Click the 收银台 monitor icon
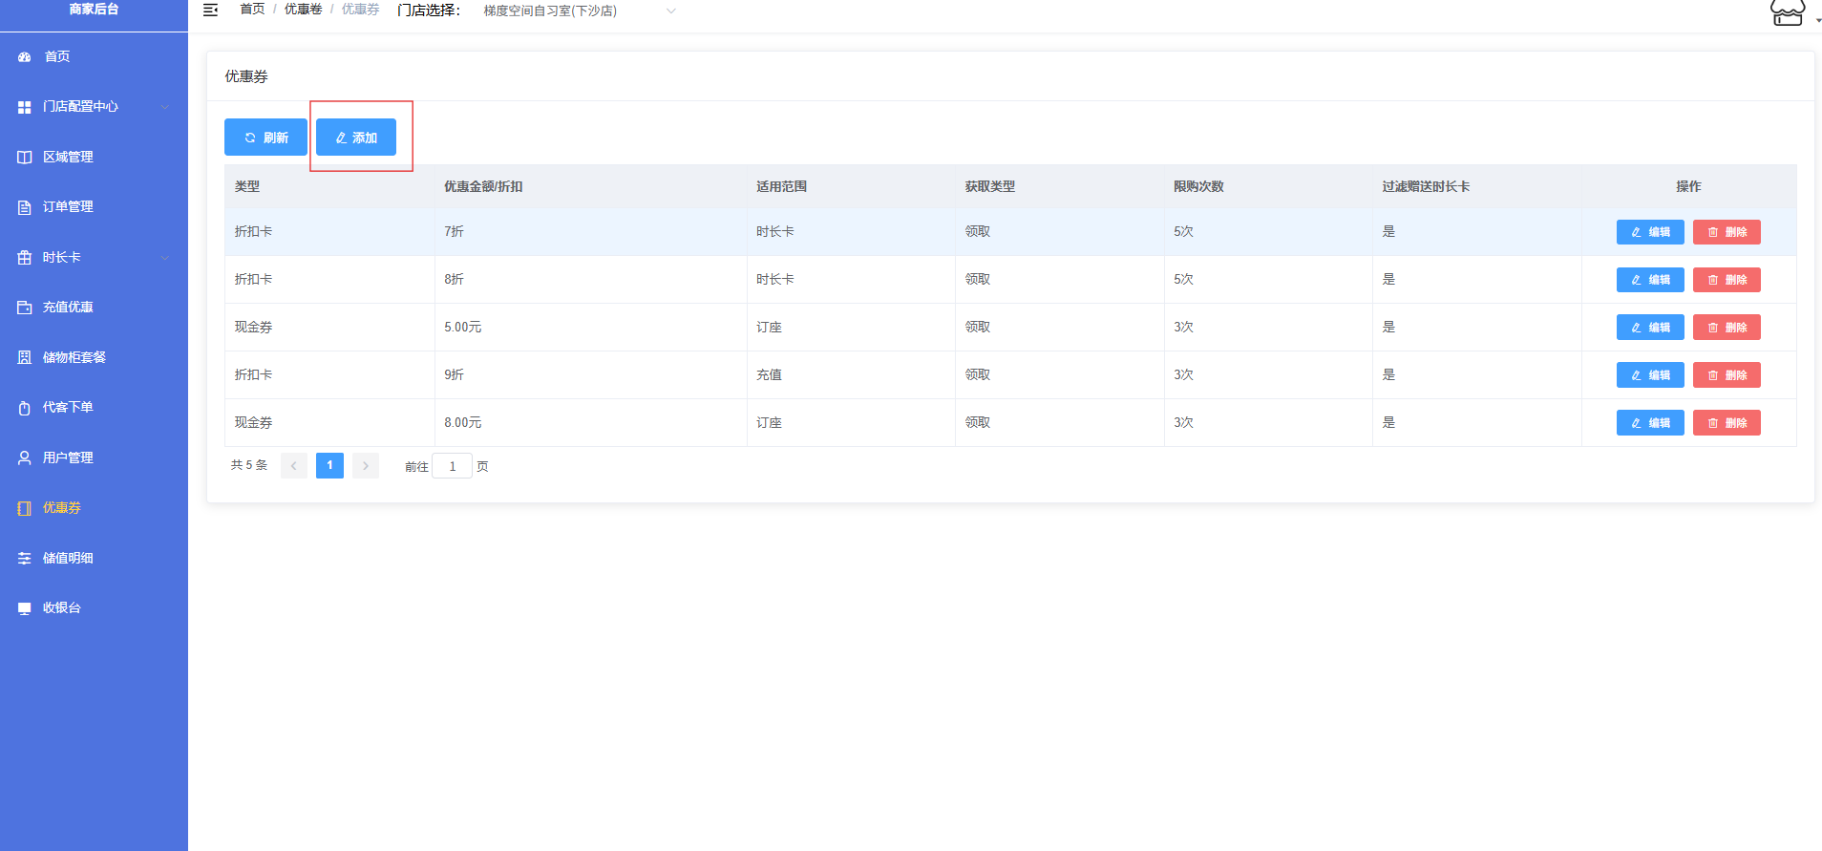This screenshot has height=851, width=1822. pyautogui.click(x=25, y=608)
